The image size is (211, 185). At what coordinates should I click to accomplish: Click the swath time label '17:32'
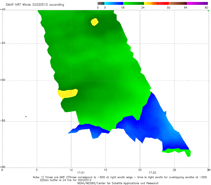click(152, 173)
